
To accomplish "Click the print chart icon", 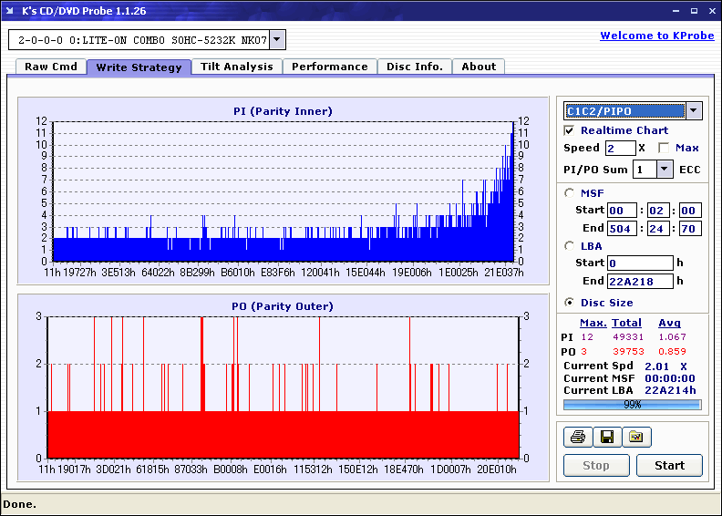I will (577, 438).
